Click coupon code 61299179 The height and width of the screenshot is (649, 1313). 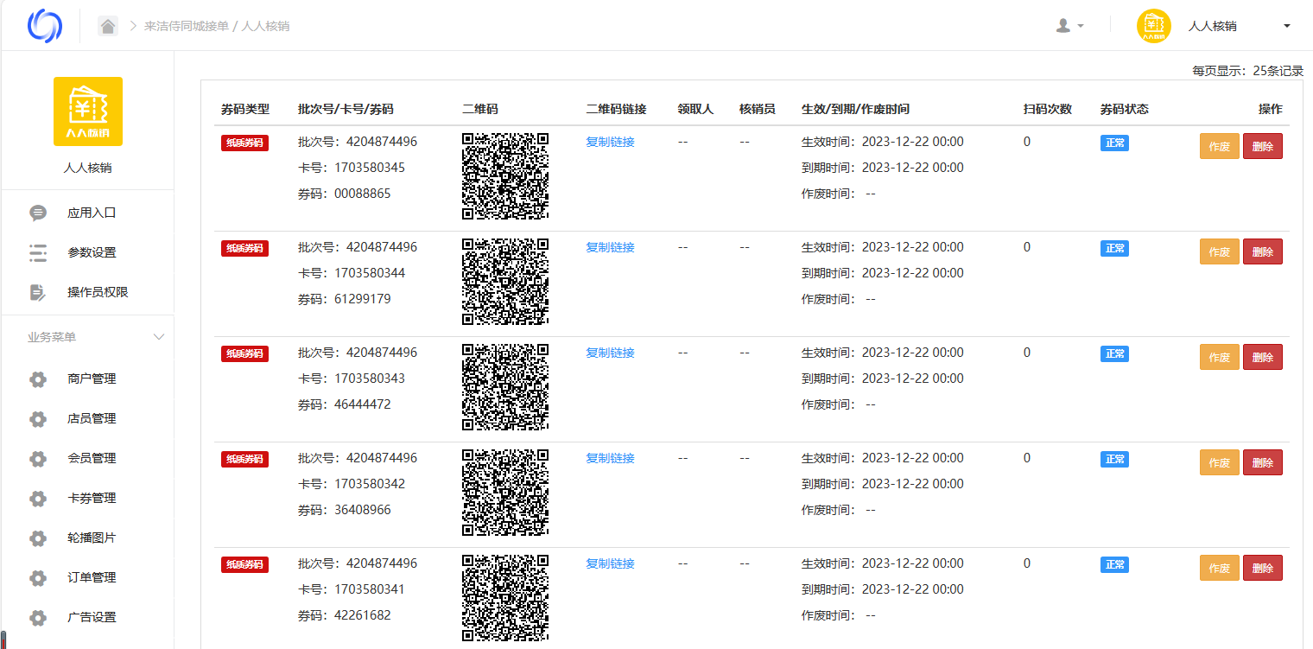tap(363, 299)
